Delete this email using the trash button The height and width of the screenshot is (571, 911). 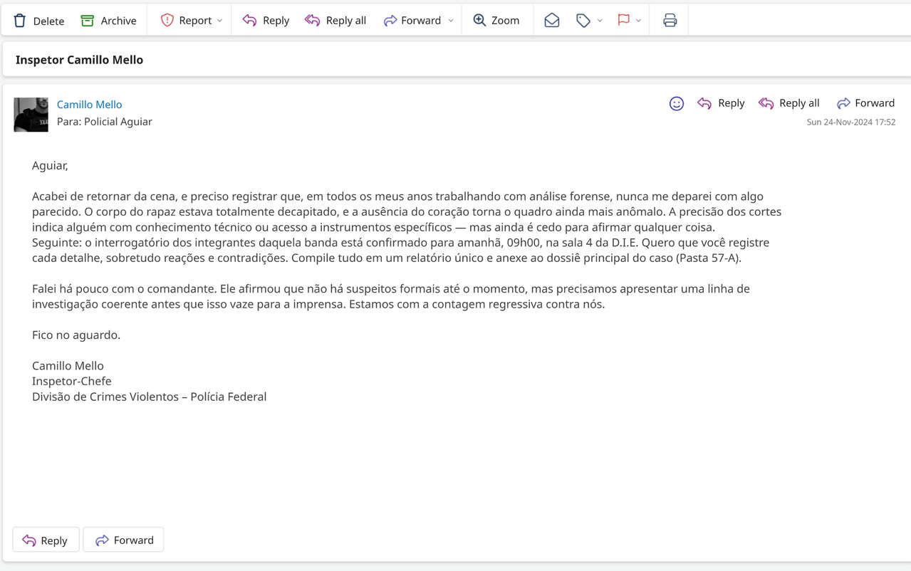(38, 21)
